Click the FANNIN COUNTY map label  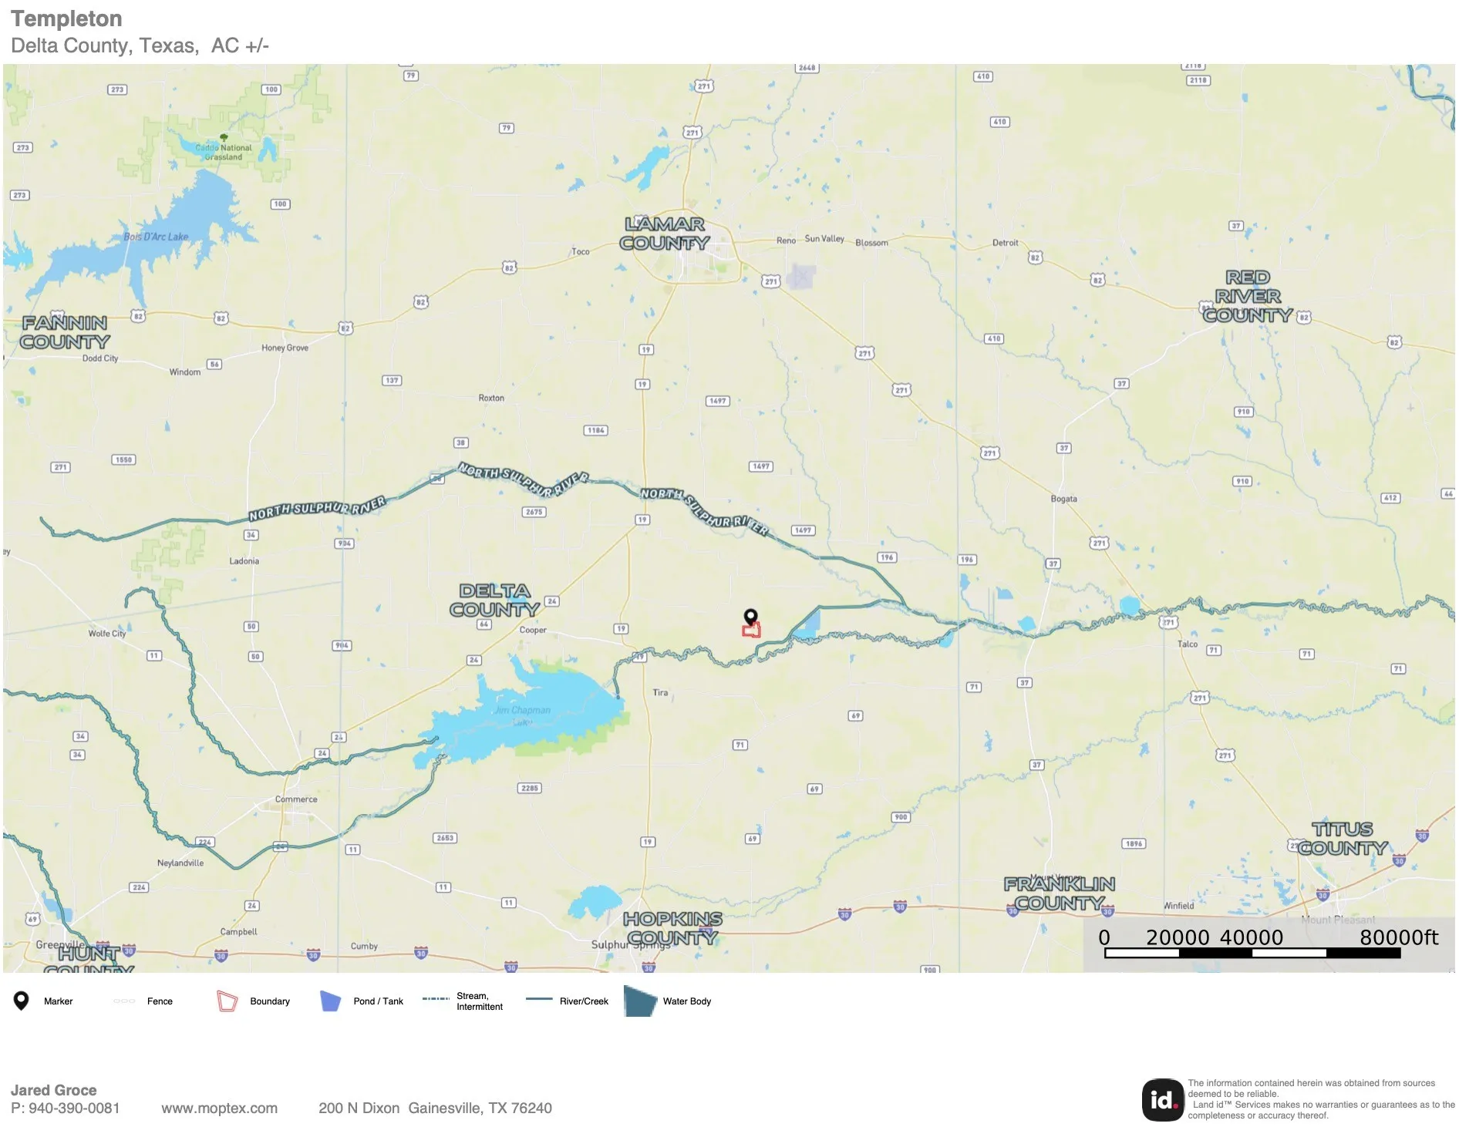click(65, 332)
